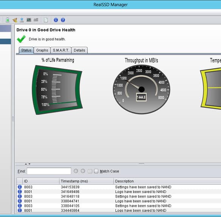Click info icon of row 334440864
Viewport: 221px width, 217px height.
coord(20,210)
